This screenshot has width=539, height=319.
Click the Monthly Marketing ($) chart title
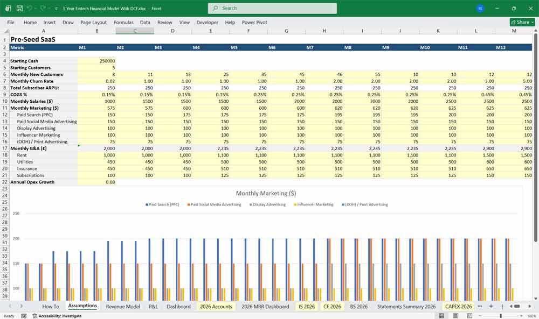(x=266, y=194)
